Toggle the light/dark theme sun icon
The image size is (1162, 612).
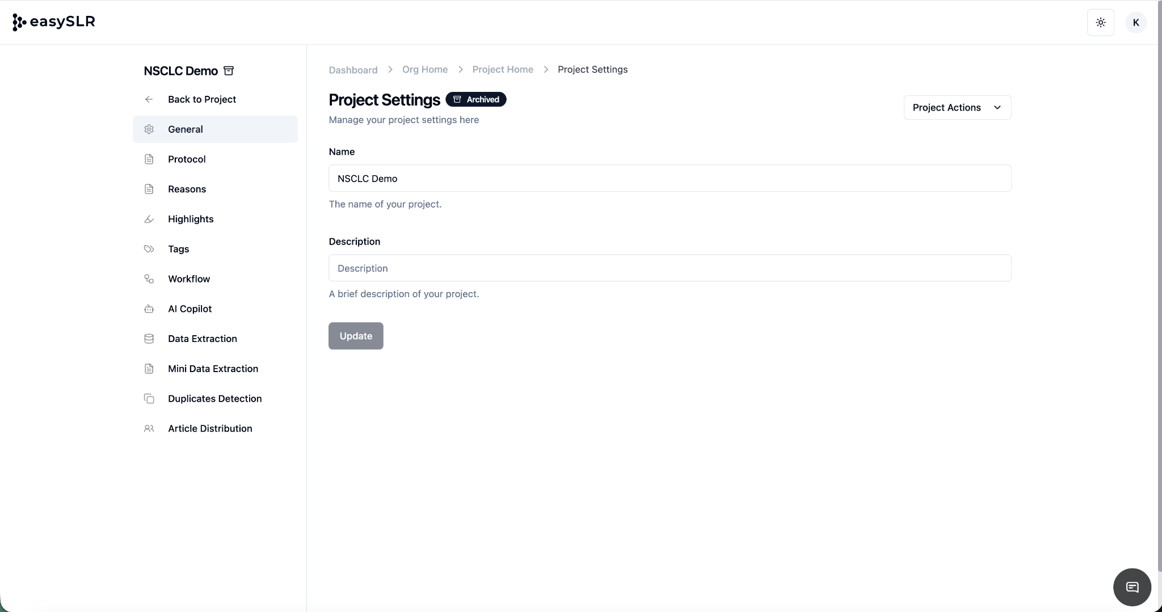tap(1100, 23)
